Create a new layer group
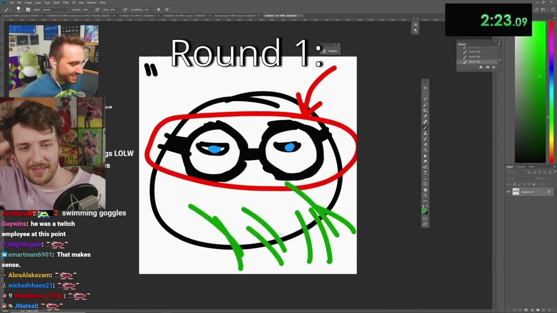Image resolution: width=557 pixels, height=313 pixels. pyautogui.click(x=537, y=310)
